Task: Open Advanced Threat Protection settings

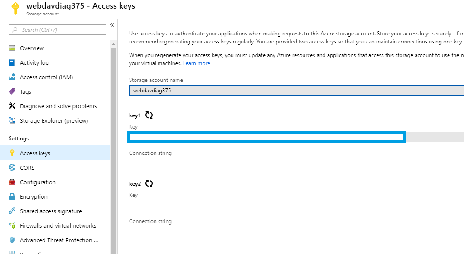Action: tap(58, 240)
